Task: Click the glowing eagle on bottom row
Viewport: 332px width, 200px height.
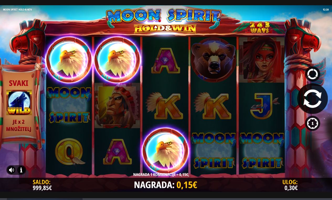Action: 165,151
